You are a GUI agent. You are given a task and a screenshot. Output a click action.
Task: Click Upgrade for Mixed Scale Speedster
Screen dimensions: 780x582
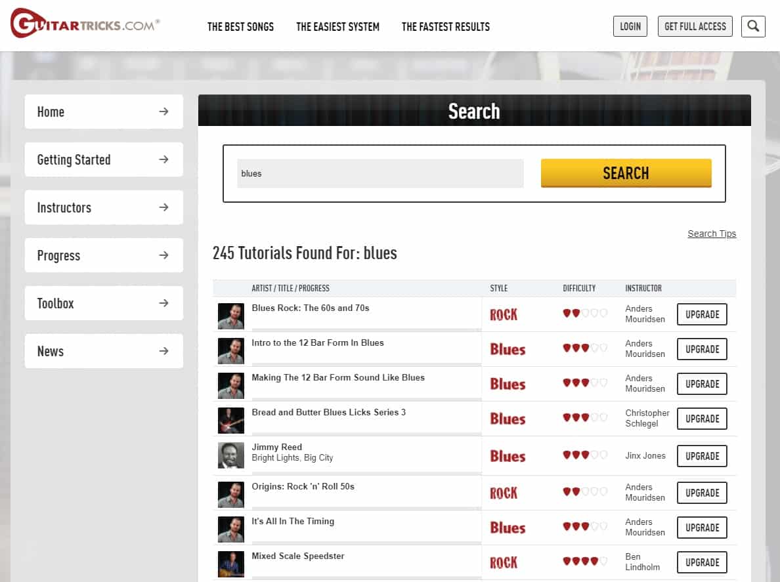[702, 562]
